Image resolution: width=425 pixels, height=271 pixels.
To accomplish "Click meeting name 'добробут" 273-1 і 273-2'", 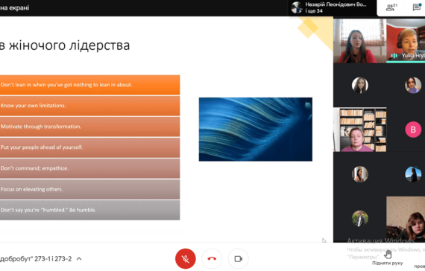I will pos(36,259).
